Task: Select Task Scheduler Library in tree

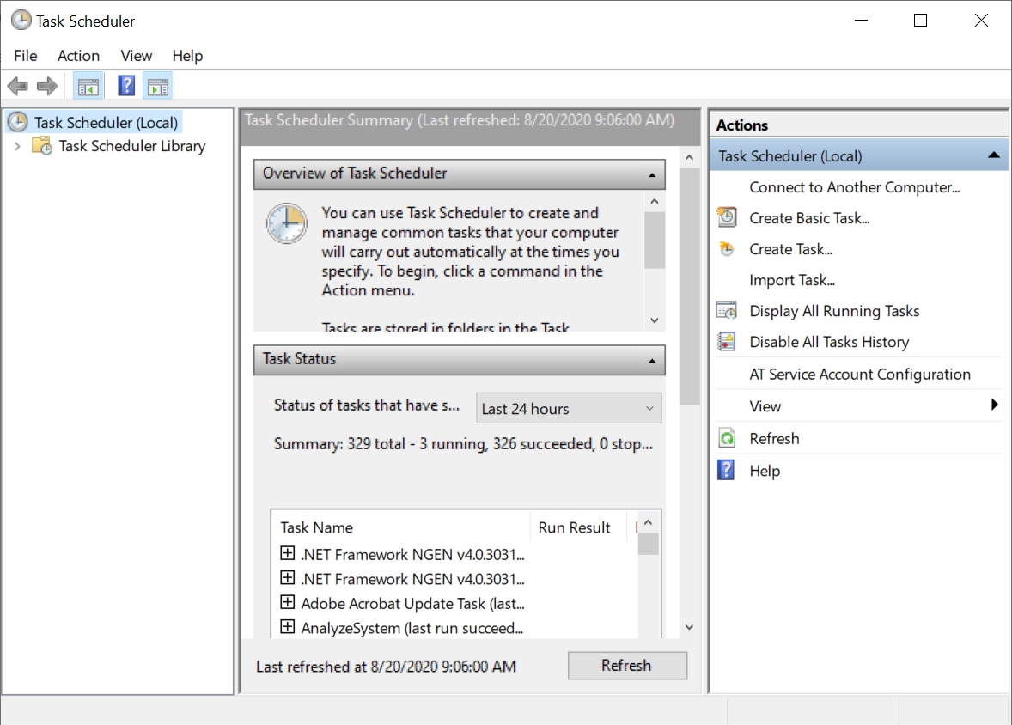Action: coord(131,147)
